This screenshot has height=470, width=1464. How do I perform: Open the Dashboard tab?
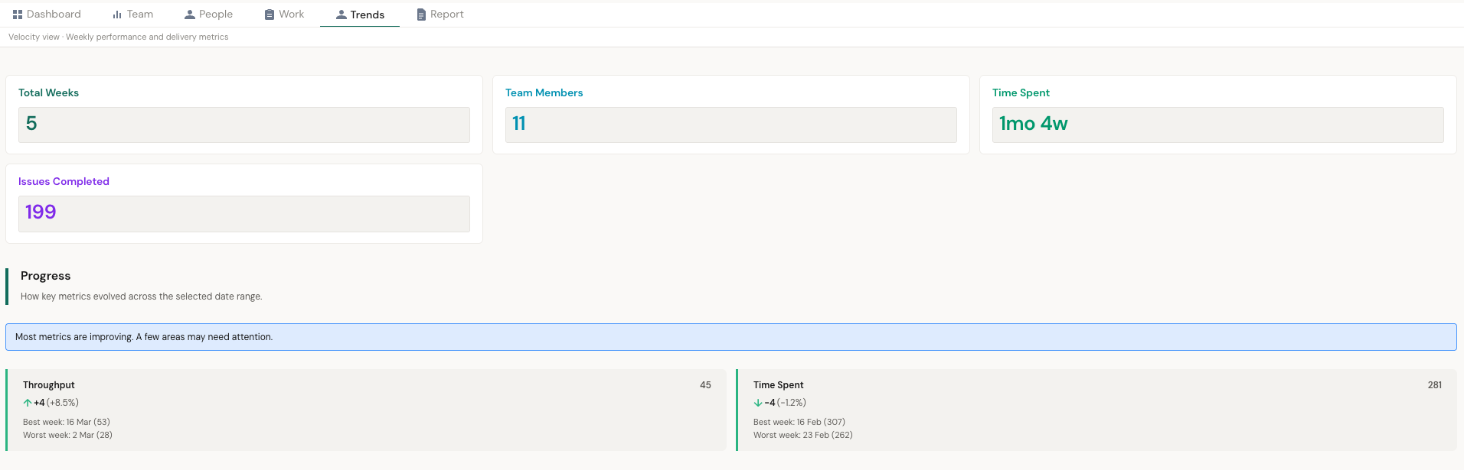pyautogui.click(x=47, y=15)
